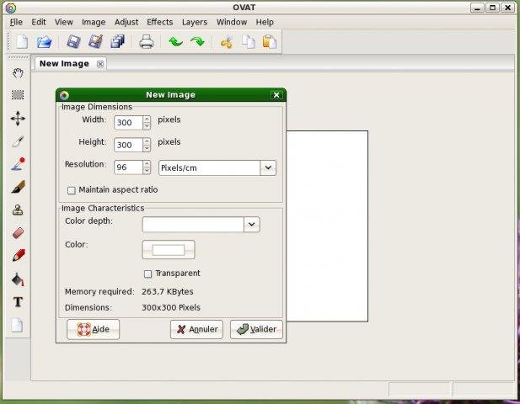Image resolution: width=520 pixels, height=404 pixels.
Task: Open the Pixels/cm resolution unit dropdown
Action: (x=268, y=167)
